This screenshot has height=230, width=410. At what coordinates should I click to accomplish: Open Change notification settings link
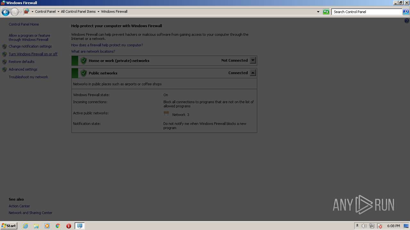coord(30,46)
